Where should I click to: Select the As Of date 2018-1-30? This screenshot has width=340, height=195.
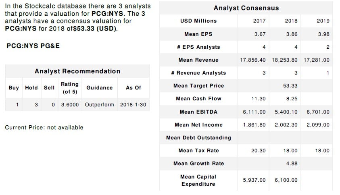coord(133,105)
